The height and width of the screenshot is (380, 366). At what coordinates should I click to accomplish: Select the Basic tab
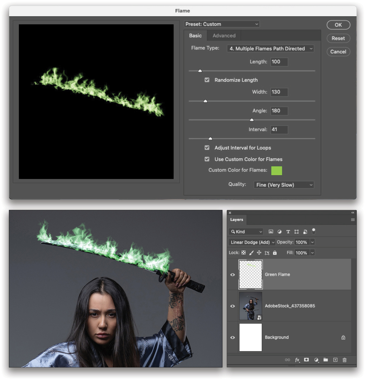[195, 35]
